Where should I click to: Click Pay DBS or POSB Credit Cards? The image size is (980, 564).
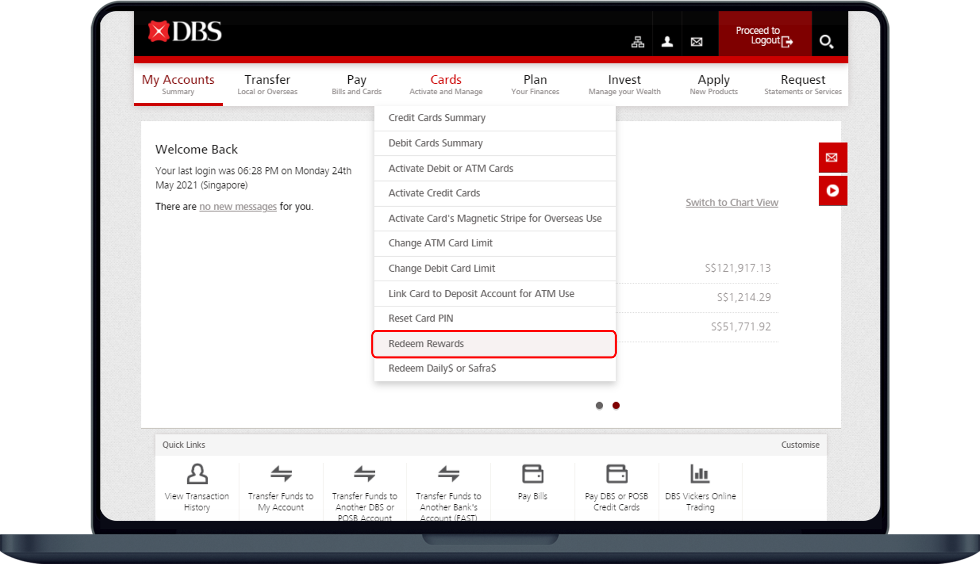[616, 488]
